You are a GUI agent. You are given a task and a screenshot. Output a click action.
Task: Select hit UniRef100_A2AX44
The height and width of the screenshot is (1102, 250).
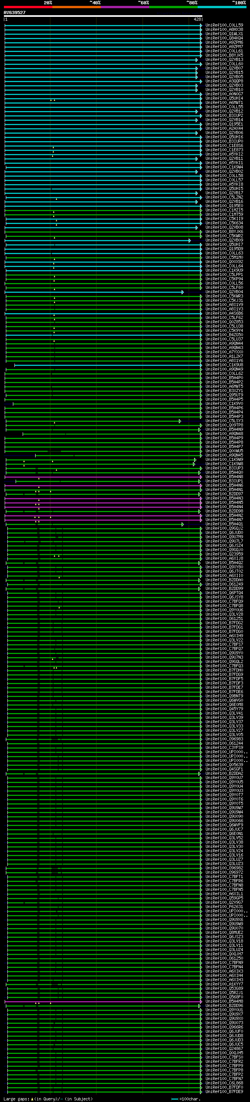(224, 128)
